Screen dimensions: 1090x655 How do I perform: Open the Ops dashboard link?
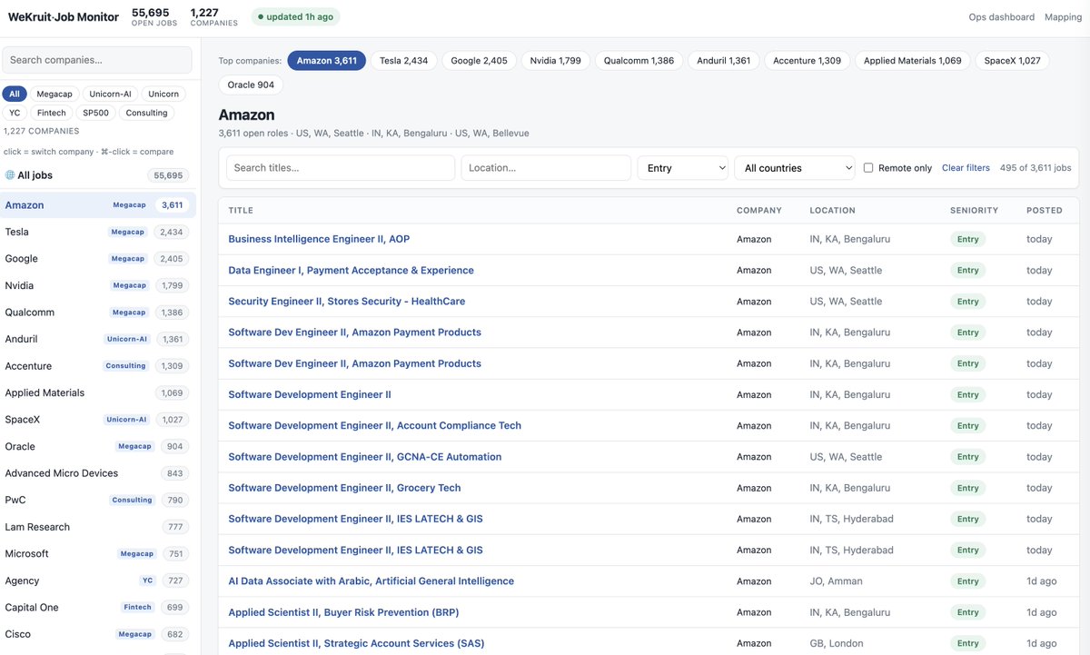tap(1002, 17)
